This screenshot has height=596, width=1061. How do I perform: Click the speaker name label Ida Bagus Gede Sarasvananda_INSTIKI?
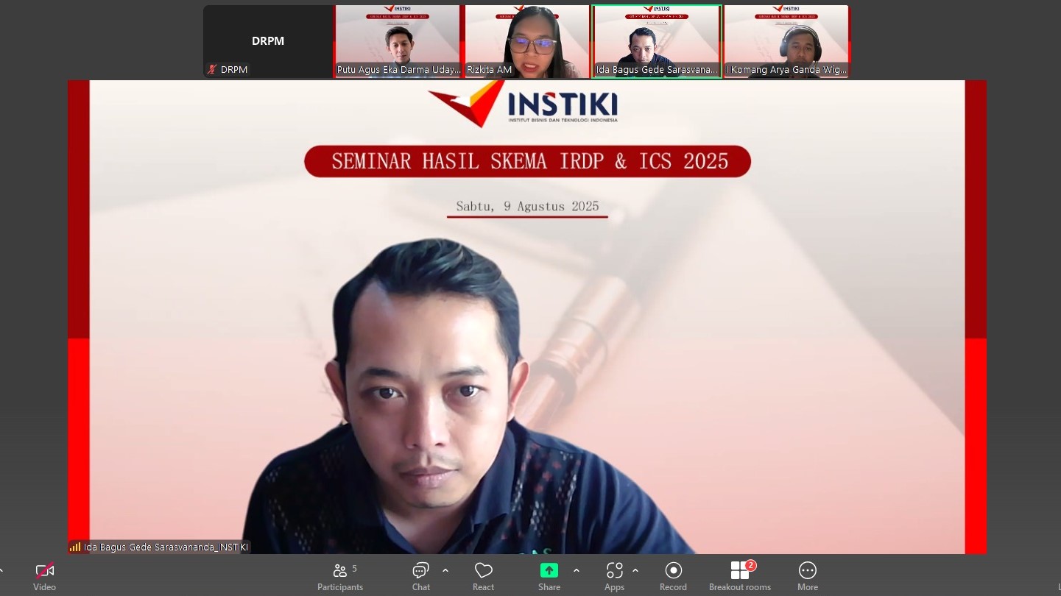click(166, 547)
